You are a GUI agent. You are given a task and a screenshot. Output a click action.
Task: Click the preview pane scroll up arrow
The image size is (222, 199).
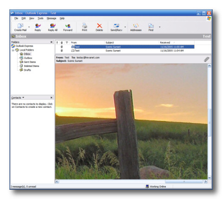209,66
